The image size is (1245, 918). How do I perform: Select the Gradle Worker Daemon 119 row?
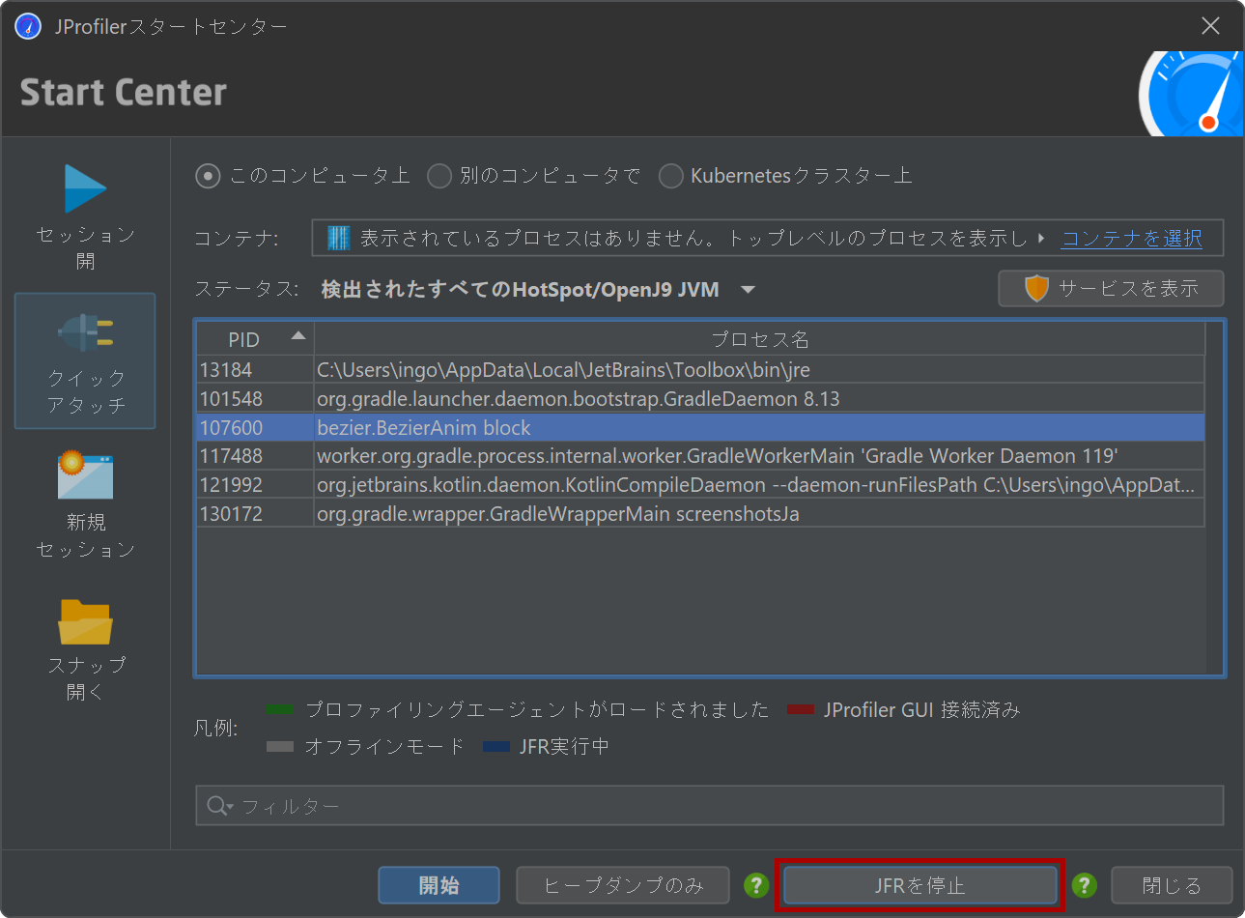click(x=701, y=456)
